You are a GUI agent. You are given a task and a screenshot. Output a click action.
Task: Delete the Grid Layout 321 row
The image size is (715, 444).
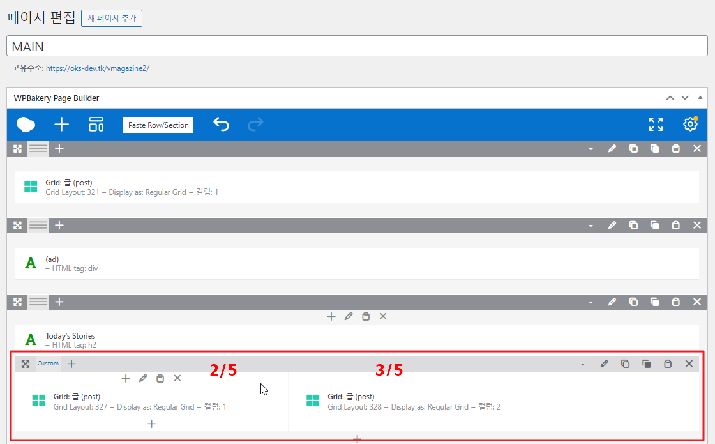[696, 149]
